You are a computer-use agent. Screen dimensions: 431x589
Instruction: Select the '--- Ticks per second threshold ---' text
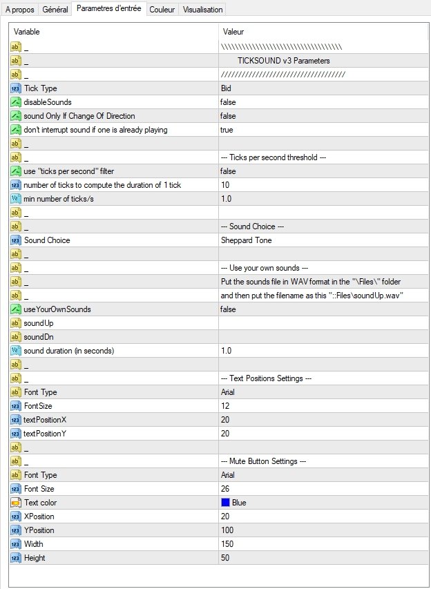[274, 157]
